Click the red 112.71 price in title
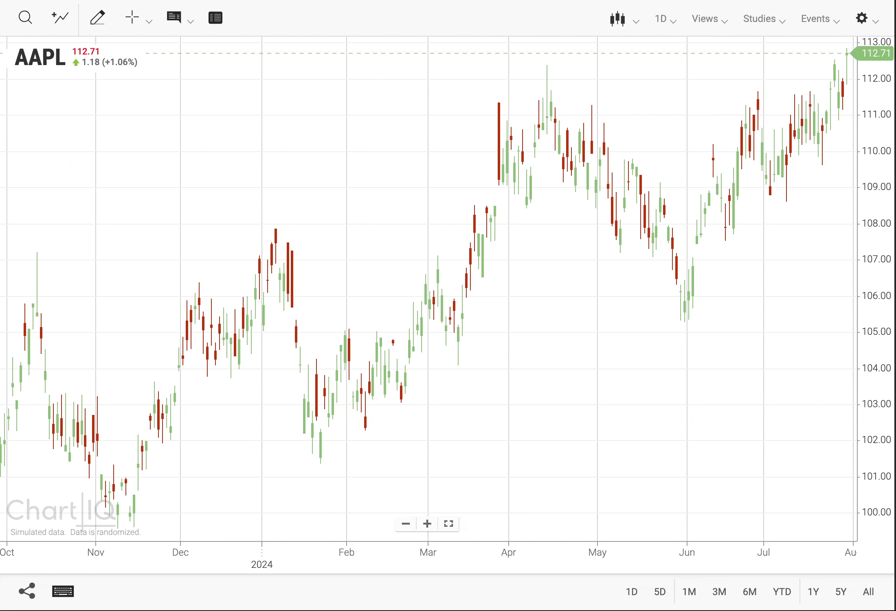 click(x=86, y=51)
